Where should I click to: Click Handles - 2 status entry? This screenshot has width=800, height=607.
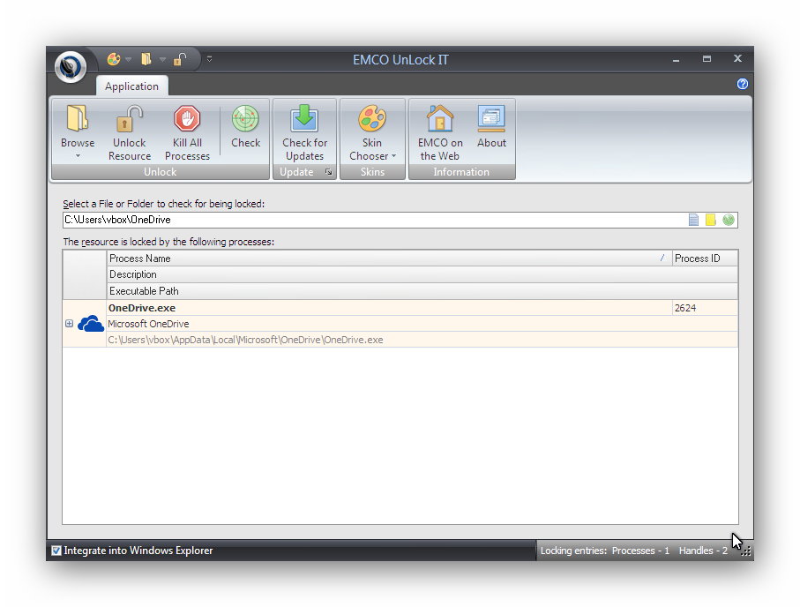pos(703,551)
